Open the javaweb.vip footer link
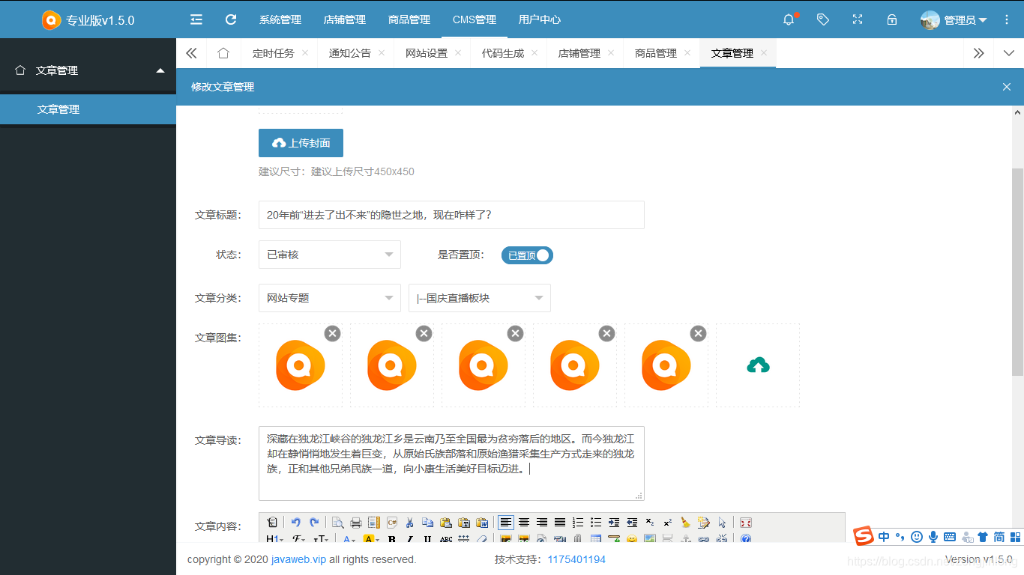Image resolution: width=1024 pixels, height=575 pixels. 298,559
